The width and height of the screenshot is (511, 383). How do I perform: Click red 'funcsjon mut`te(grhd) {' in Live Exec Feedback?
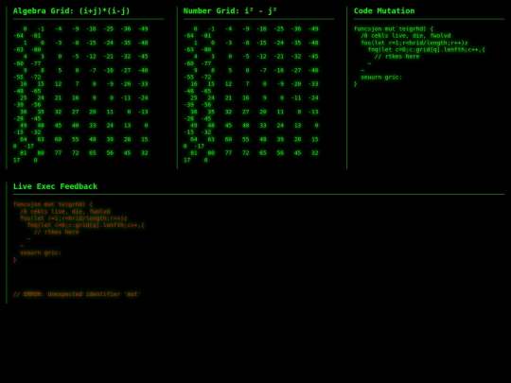[x=53, y=204]
